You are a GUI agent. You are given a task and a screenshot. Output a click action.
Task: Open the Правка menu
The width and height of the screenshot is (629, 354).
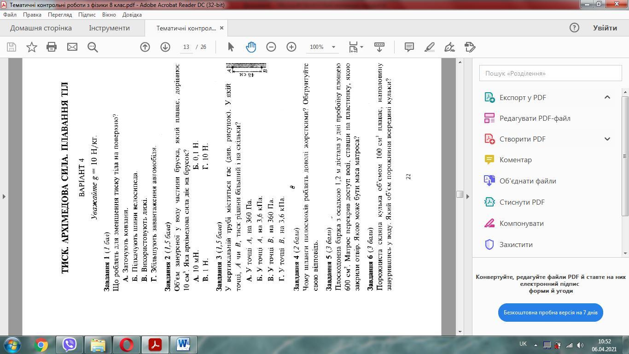click(x=32, y=15)
